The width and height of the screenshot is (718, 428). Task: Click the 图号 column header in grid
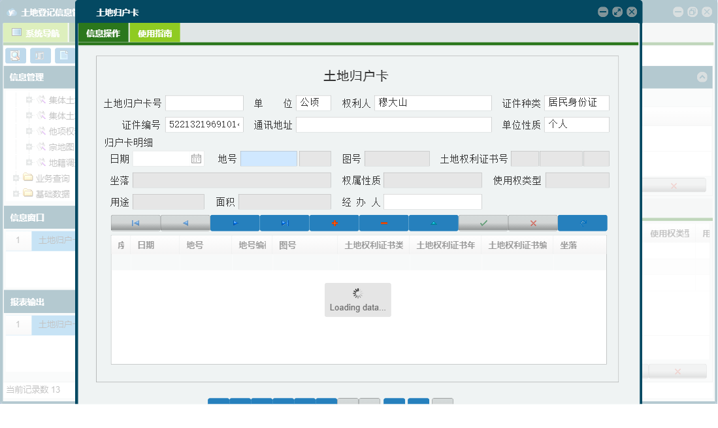click(305, 245)
